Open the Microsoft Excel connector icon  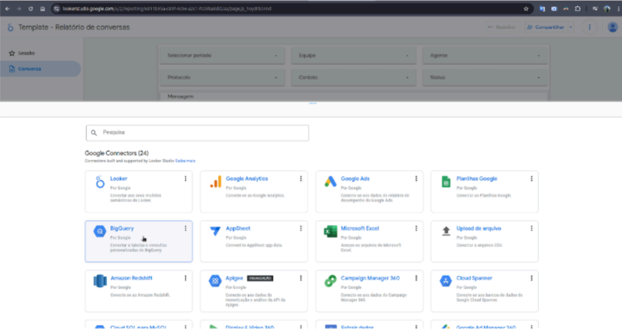331,231
